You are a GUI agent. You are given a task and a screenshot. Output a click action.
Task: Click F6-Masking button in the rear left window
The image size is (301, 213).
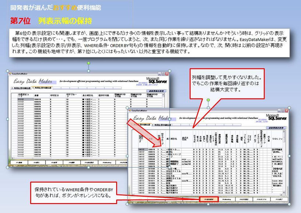[x=107, y=162]
